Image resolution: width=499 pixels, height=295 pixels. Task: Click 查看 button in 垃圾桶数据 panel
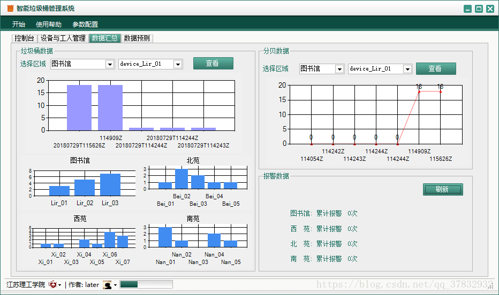tap(213, 63)
